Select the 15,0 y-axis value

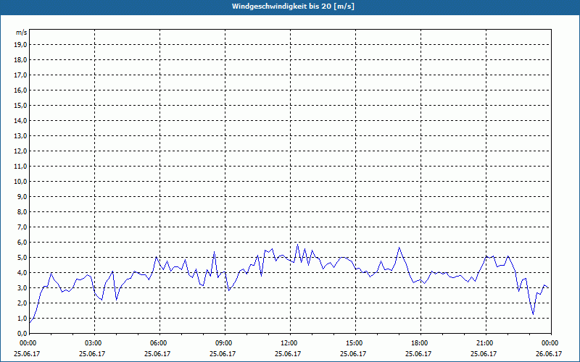[x=21, y=105]
